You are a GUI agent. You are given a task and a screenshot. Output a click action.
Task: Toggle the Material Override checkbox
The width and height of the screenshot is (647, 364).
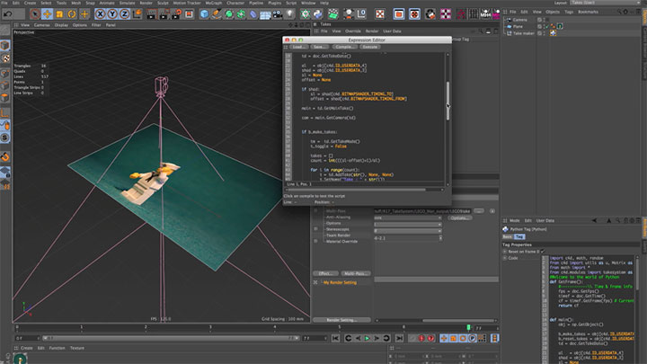[x=316, y=241]
